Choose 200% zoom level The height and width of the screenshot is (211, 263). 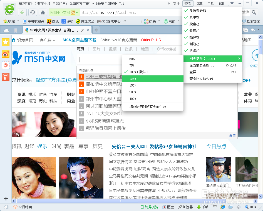[x=153, y=92]
